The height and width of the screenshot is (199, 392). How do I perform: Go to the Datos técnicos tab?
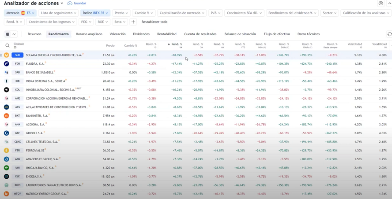click(x=308, y=34)
